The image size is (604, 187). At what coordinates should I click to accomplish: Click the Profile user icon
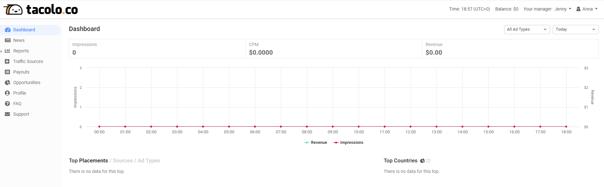pos(7,93)
